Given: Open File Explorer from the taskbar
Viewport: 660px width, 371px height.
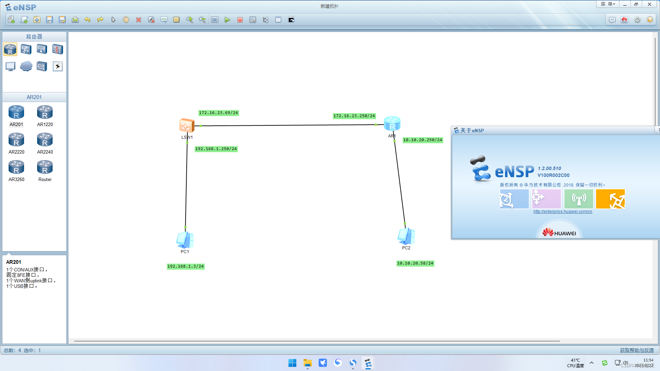Looking at the screenshot, I should pyautogui.click(x=307, y=363).
